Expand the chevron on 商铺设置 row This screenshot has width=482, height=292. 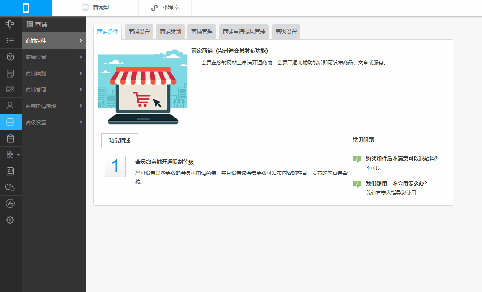(80, 57)
